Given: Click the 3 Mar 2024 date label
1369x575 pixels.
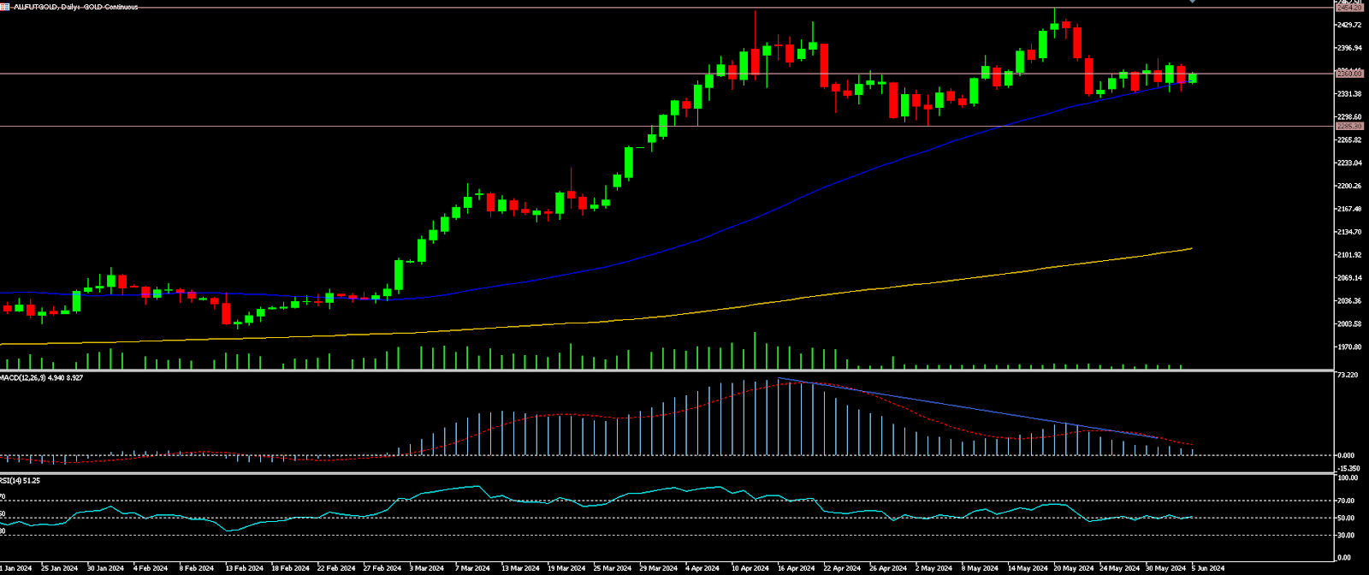Looking at the screenshot, I should pos(427,568).
